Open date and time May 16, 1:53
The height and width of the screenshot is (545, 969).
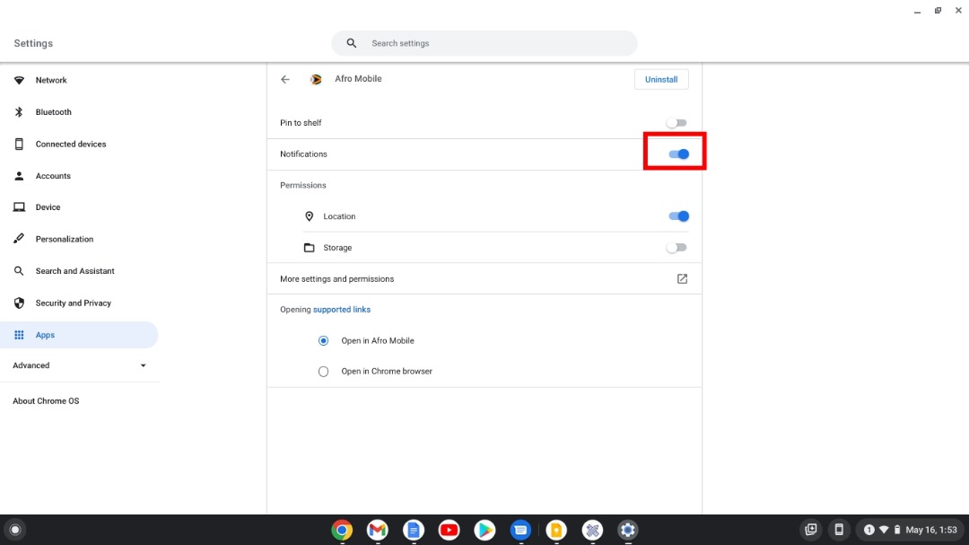tap(931, 530)
